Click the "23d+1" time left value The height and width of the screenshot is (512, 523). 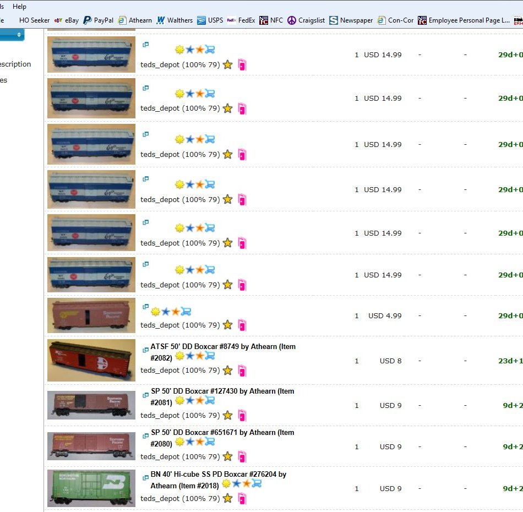point(510,361)
